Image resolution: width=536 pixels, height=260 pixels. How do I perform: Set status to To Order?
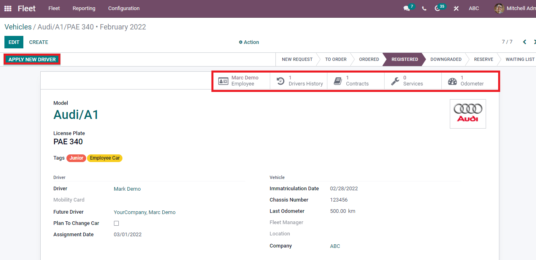coord(336,59)
